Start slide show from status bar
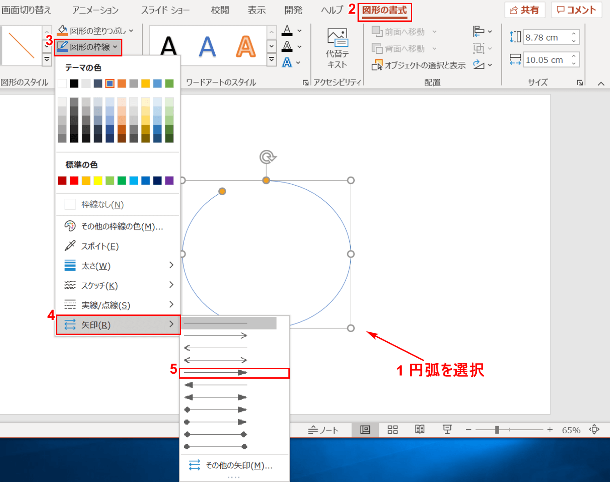 click(x=447, y=430)
